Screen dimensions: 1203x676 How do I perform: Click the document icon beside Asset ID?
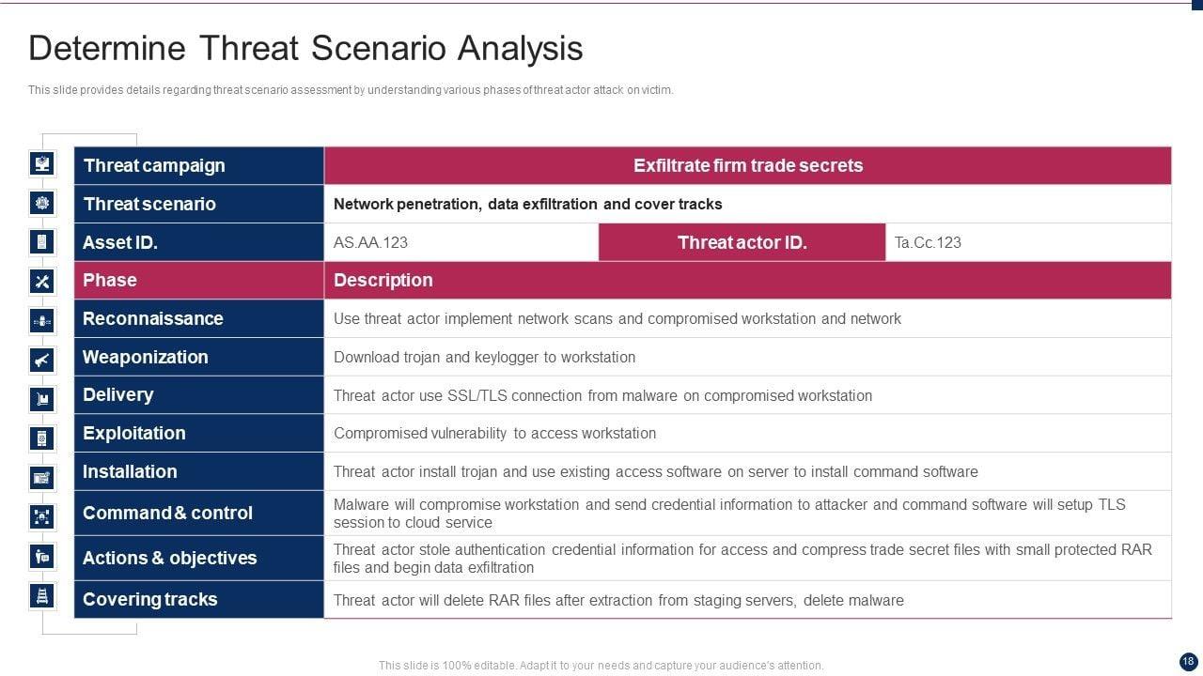point(41,241)
